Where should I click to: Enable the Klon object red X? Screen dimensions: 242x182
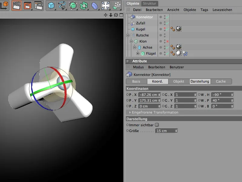tap(167, 41)
